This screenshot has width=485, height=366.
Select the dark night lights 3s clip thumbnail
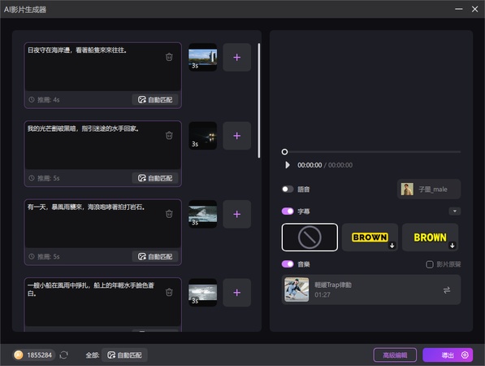click(x=203, y=136)
